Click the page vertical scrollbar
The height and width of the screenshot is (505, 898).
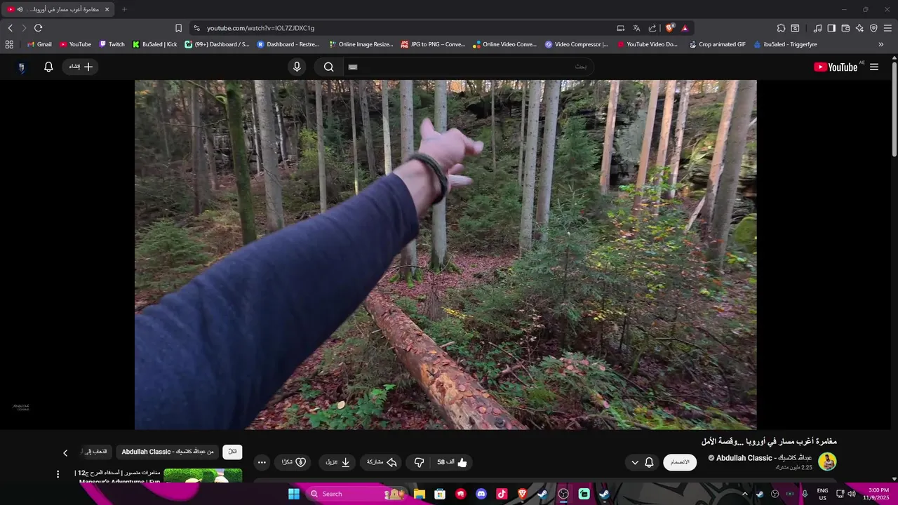[894, 109]
